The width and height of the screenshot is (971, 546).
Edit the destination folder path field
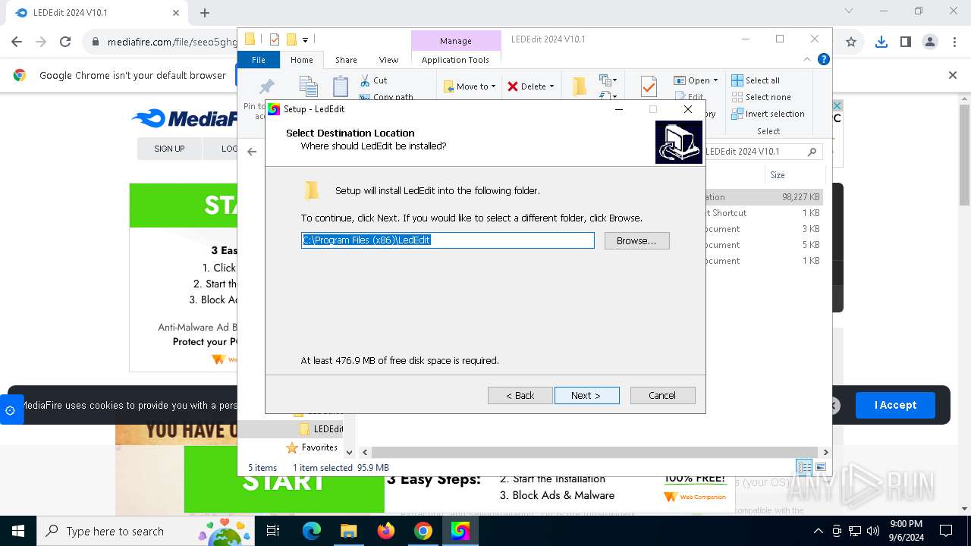point(448,240)
